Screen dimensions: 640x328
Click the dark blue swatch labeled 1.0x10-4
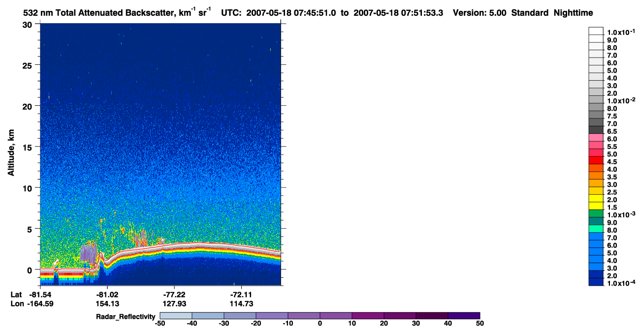click(596, 282)
